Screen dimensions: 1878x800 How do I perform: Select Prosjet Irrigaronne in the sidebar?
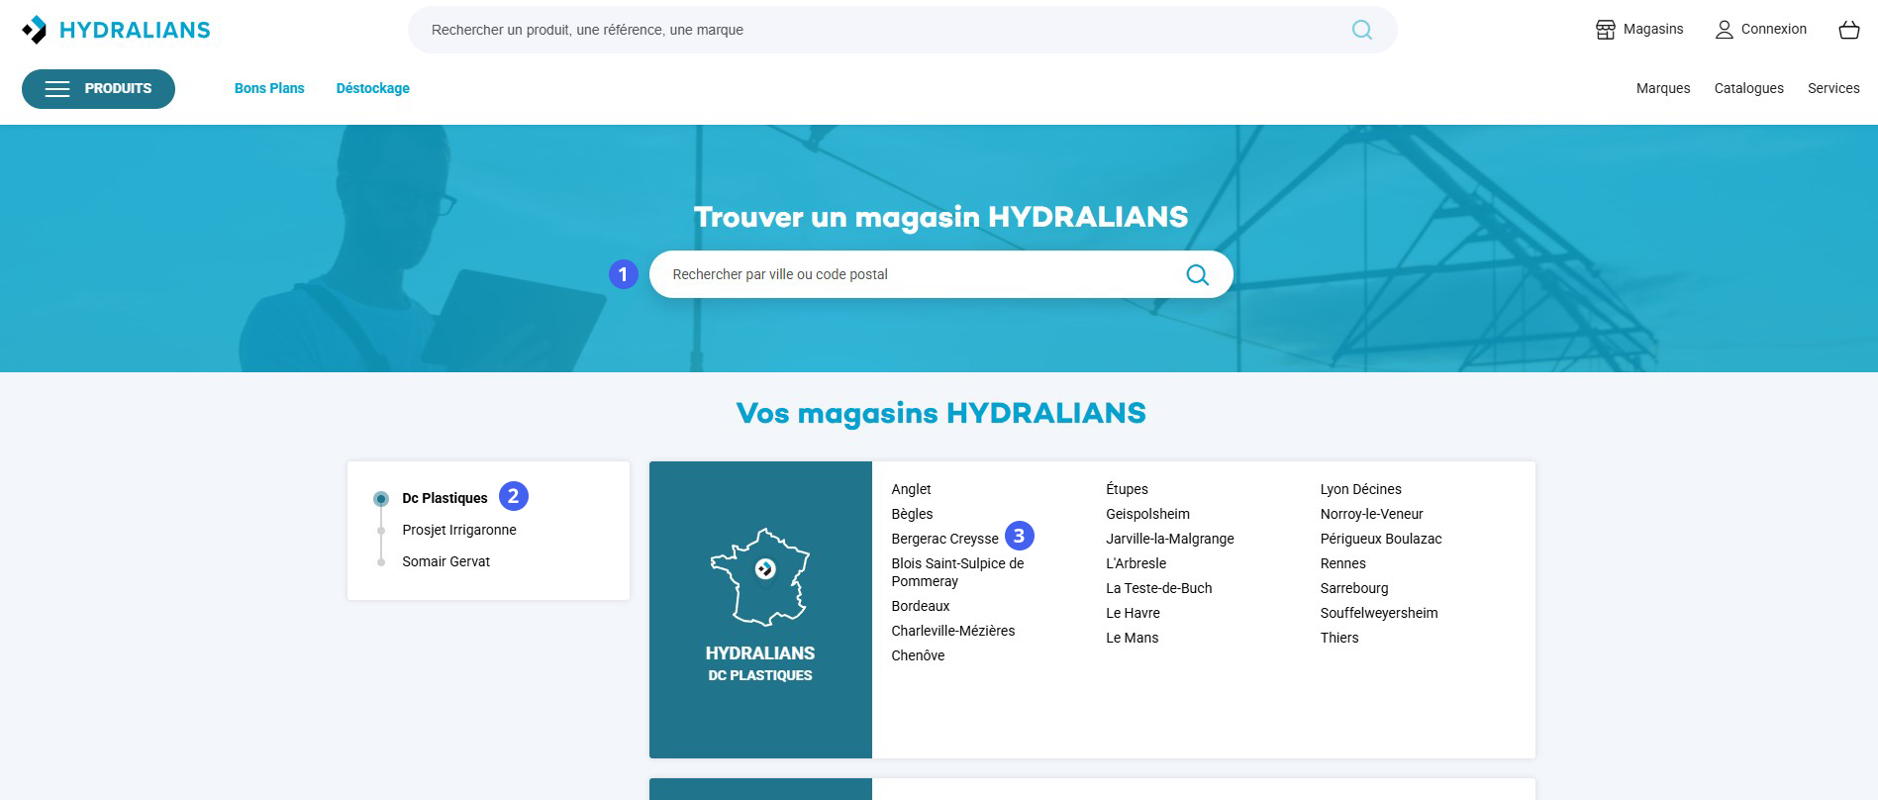pyautogui.click(x=459, y=530)
